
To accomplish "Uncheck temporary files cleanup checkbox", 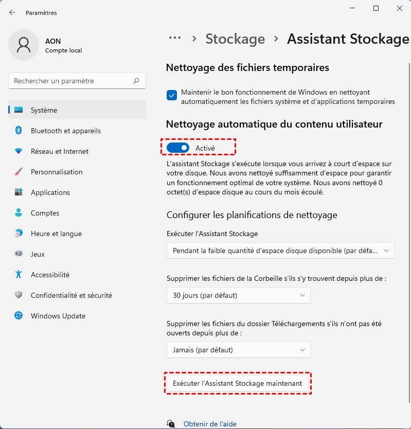I will click(172, 95).
